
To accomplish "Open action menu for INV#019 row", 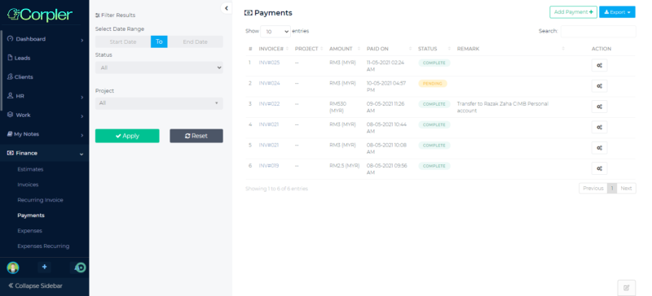I will pos(599,168).
